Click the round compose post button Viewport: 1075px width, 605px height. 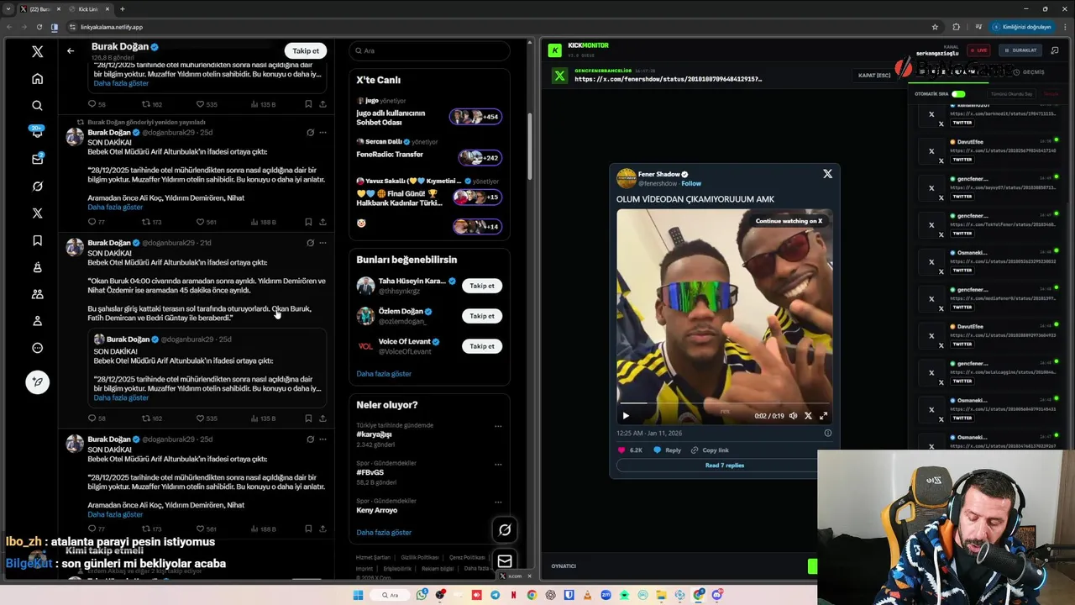[37, 382]
